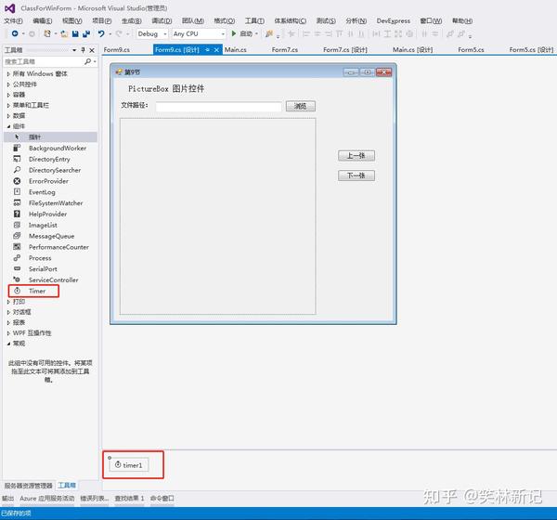
Task: Open the 文件(F) menu
Action: coord(13,21)
